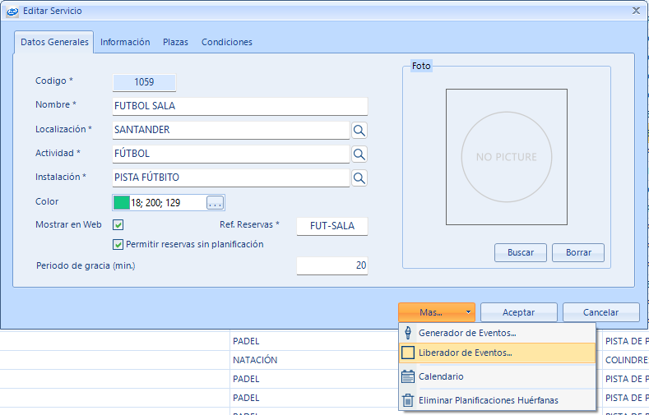Switch to the Información tab

[125, 42]
